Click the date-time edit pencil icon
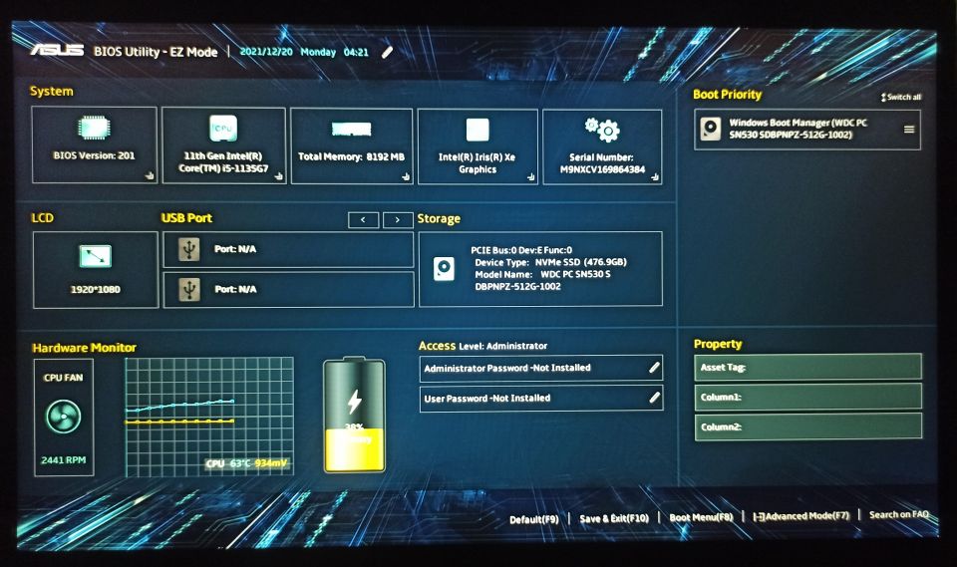 [x=387, y=53]
